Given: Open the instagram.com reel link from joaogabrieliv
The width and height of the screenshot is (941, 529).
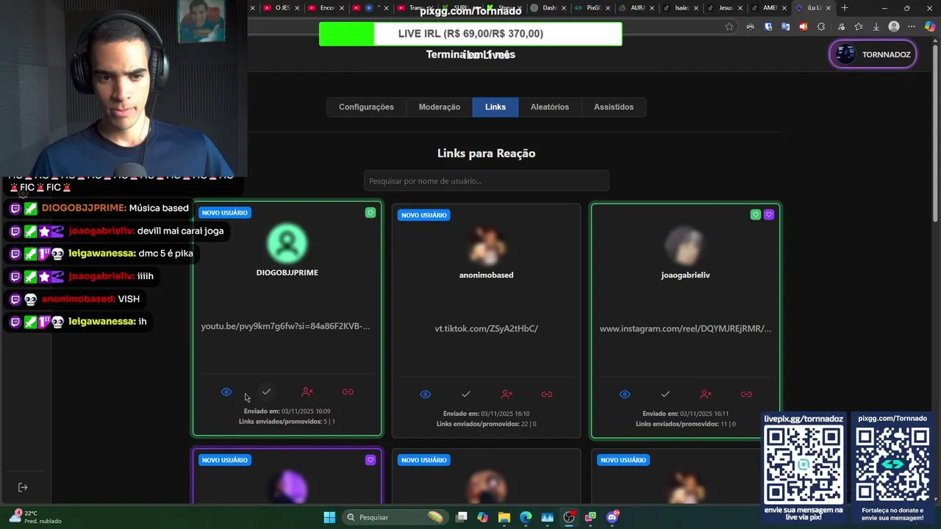Looking at the screenshot, I should 685,328.
